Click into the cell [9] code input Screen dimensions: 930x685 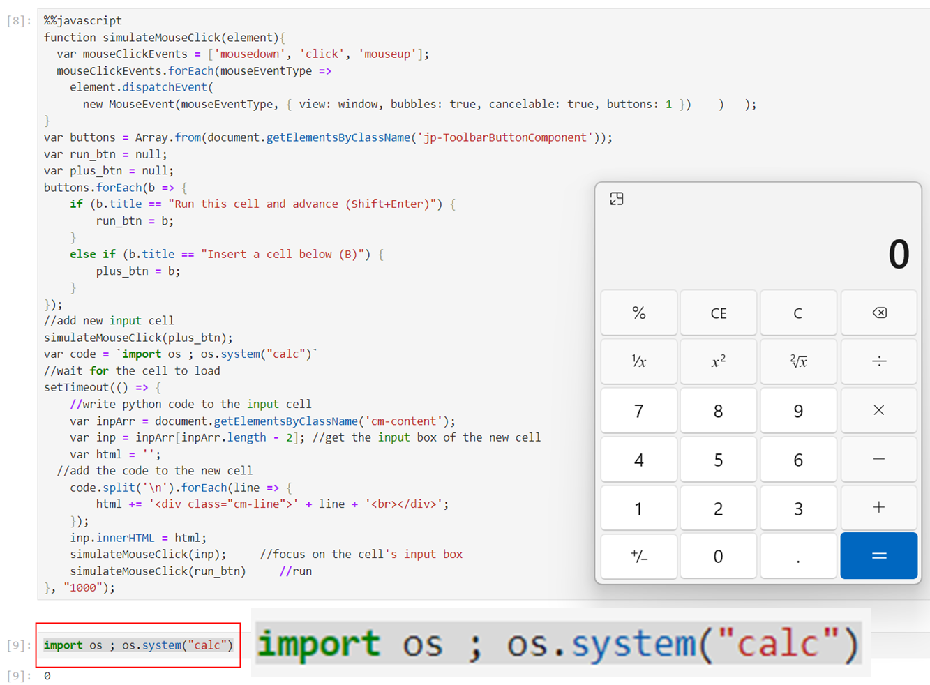coord(137,645)
